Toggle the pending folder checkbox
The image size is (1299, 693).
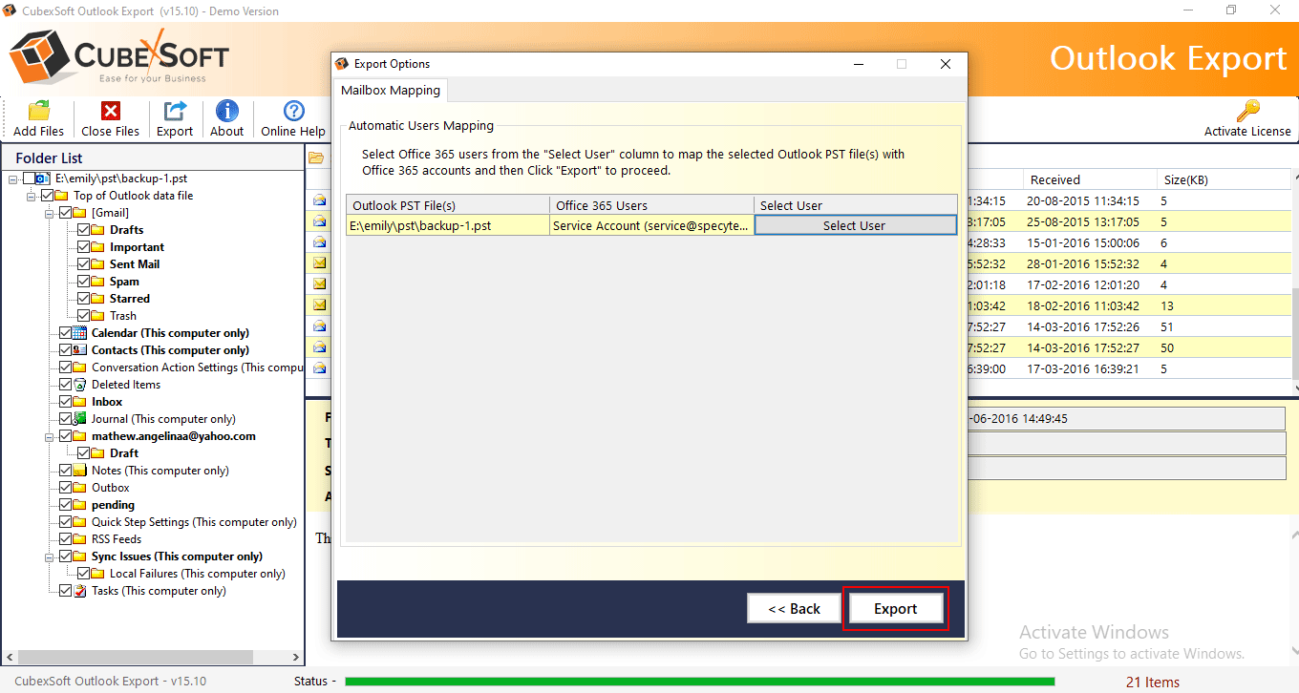[65, 505]
